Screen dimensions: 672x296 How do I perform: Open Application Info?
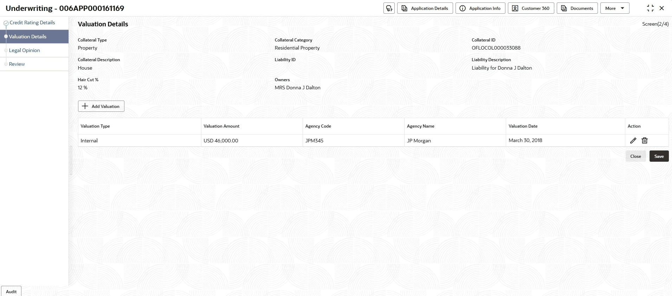tap(480, 8)
